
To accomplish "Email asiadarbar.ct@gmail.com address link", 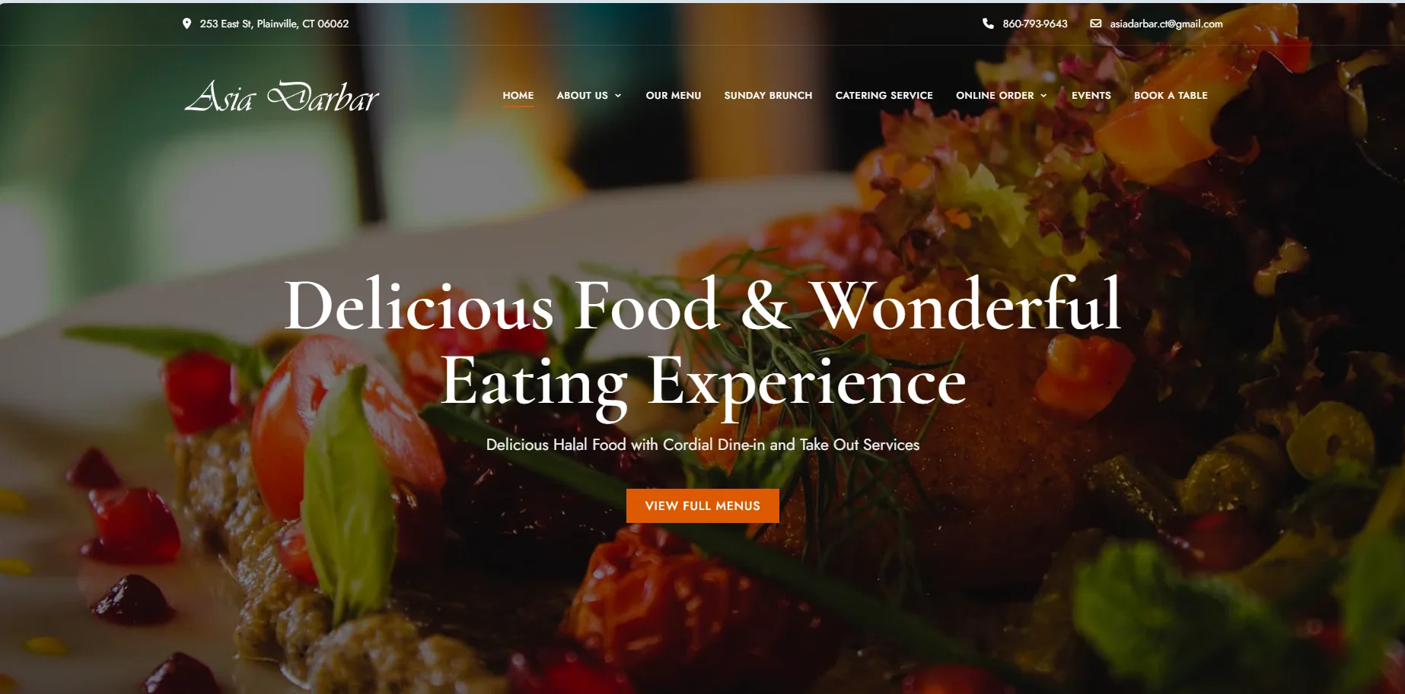I will (1166, 24).
